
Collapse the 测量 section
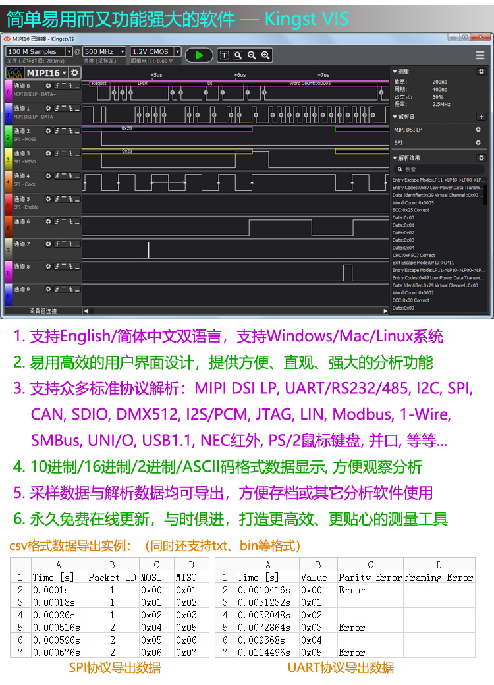(x=395, y=72)
